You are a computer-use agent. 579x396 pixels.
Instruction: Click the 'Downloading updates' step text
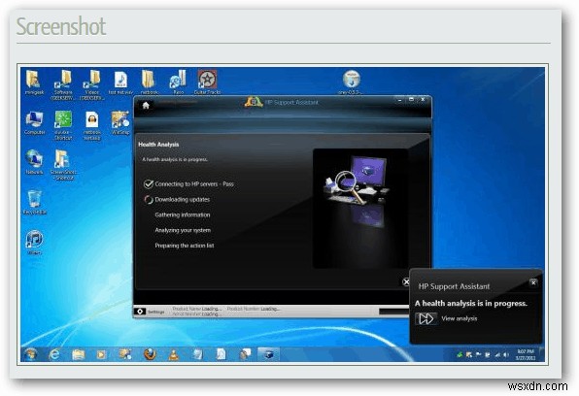(182, 199)
